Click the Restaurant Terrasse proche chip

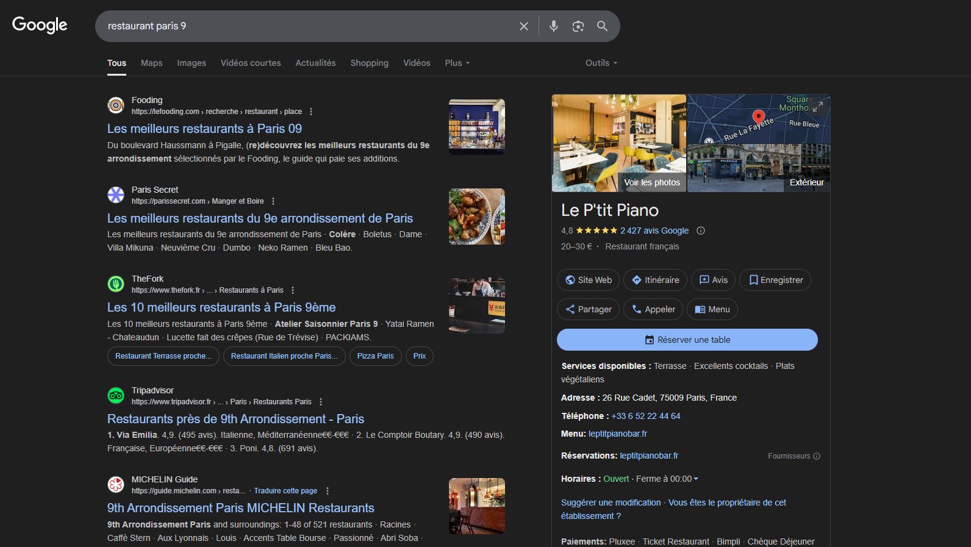tap(163, 356)
